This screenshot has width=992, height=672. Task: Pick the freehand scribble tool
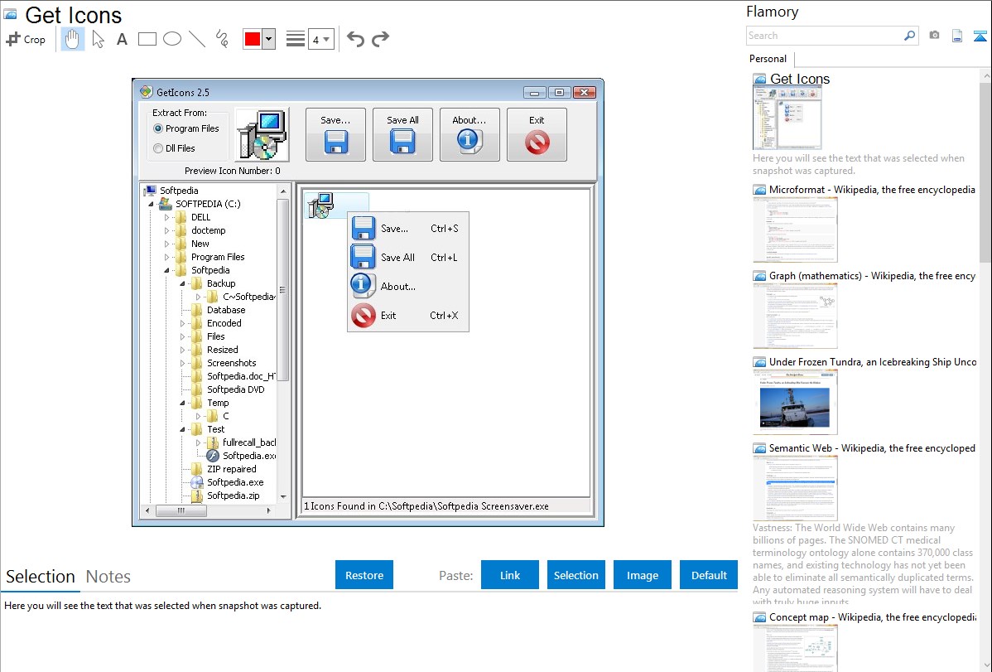tap(222, 39)
